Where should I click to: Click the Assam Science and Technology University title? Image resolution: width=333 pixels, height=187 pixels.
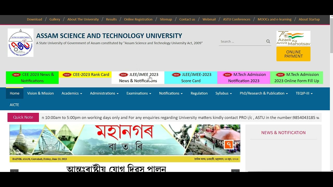point(109,36)
